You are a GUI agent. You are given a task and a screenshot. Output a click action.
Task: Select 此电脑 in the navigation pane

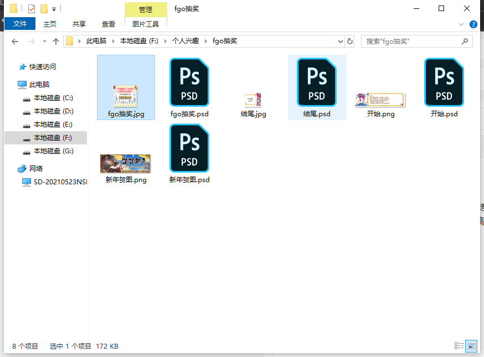point(39,85)
